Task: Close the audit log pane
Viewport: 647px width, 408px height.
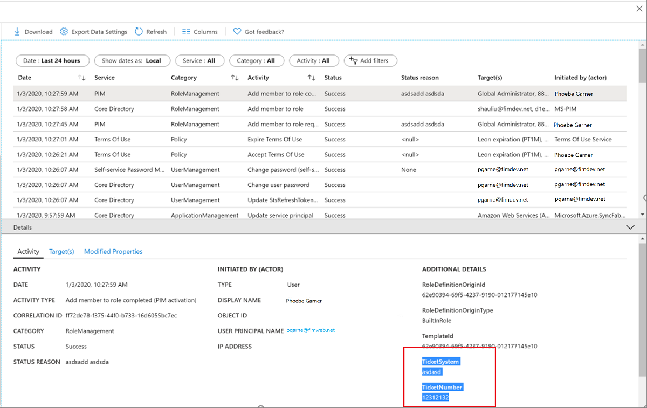Action: pyautogui.click(x=639, y=9)
